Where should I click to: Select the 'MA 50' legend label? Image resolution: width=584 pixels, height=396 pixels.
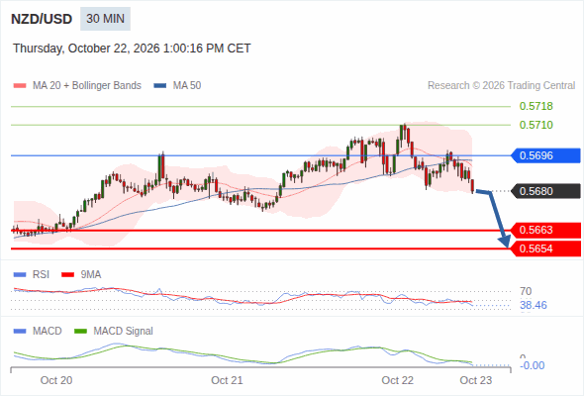point(187,86)
